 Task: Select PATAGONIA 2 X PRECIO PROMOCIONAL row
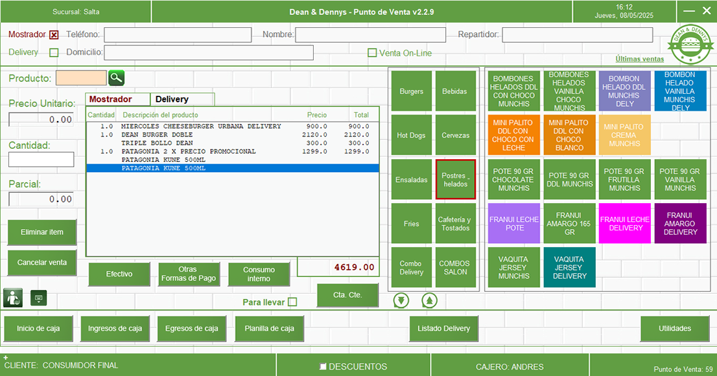(x=233, y=151)
